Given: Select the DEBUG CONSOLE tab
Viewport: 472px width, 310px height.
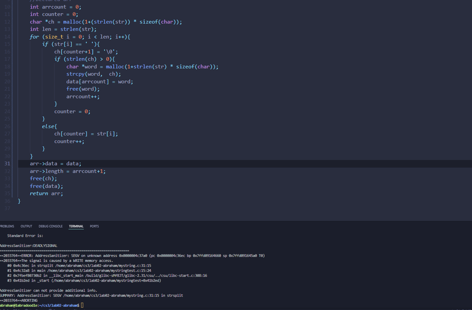Looking at the screenshot, I should click(50, 226).
